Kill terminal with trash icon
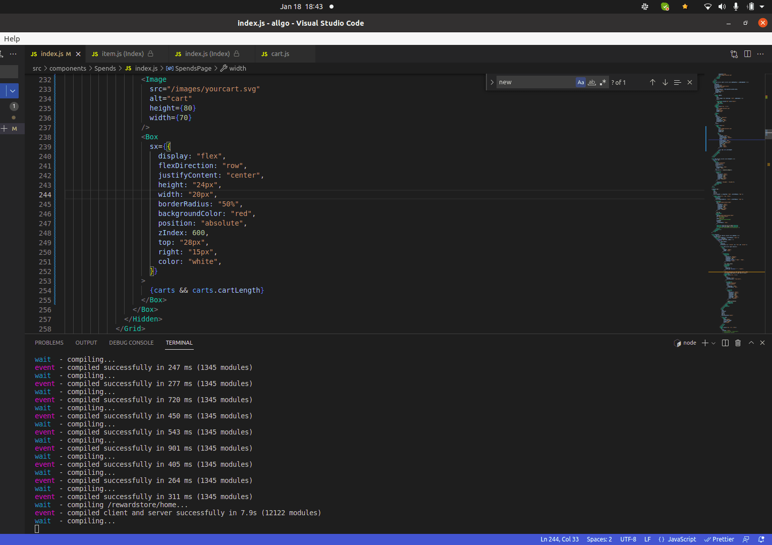The image size is (772, 545). coord(738,343)
